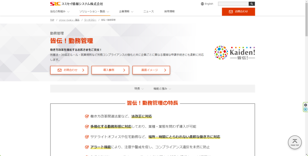Open the ニュース page
The image size is (308, 156).
coord(149,12)
